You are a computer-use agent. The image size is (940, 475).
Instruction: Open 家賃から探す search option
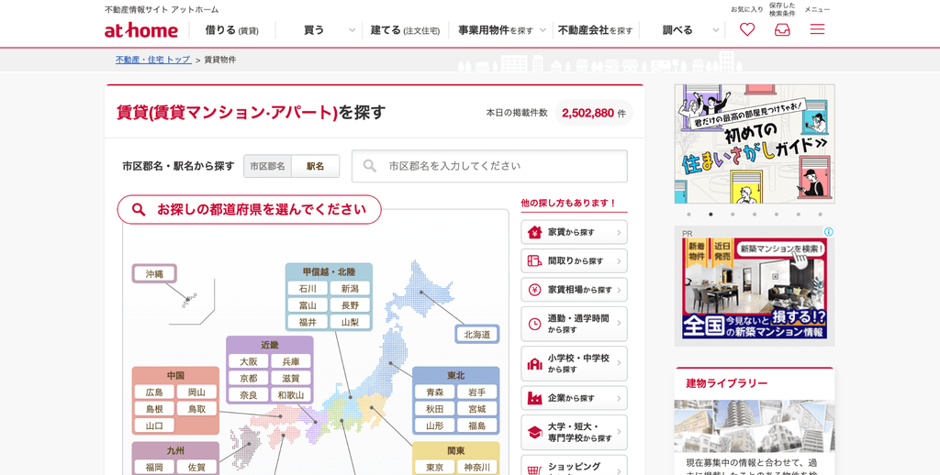(575, 232)
